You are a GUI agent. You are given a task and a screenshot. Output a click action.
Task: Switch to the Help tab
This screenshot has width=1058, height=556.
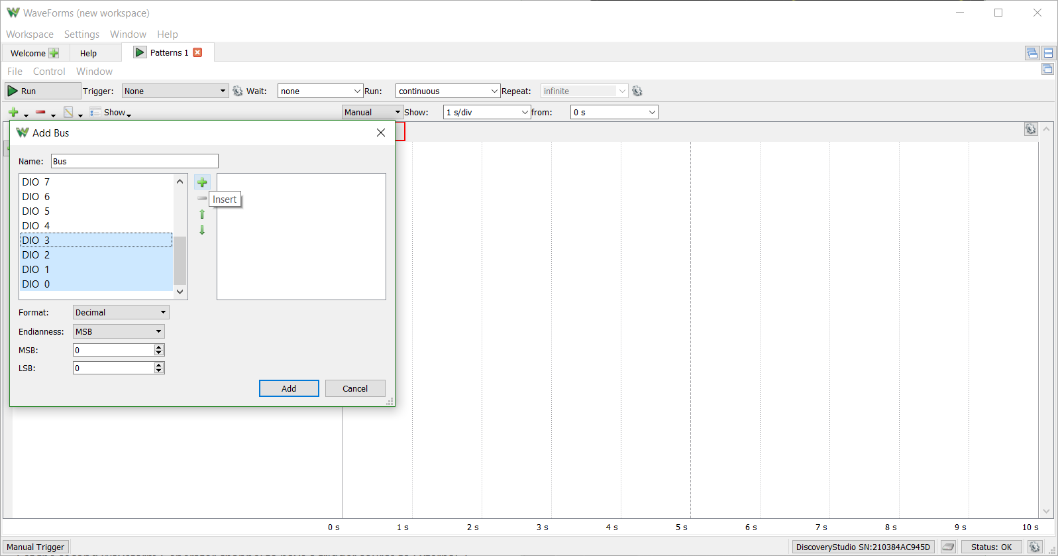click(88, 53)
